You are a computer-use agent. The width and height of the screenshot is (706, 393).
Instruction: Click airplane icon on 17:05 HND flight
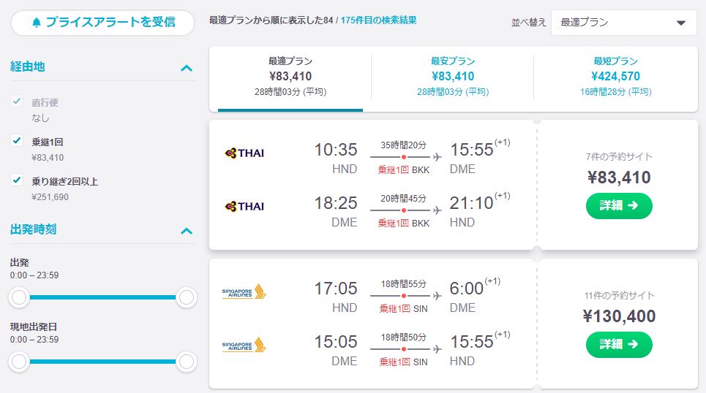point(437,296)
